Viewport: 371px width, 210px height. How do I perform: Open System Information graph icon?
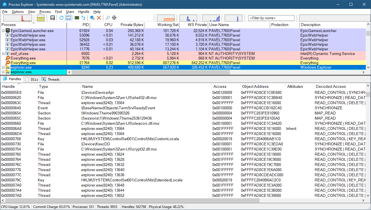click(77, 18)
